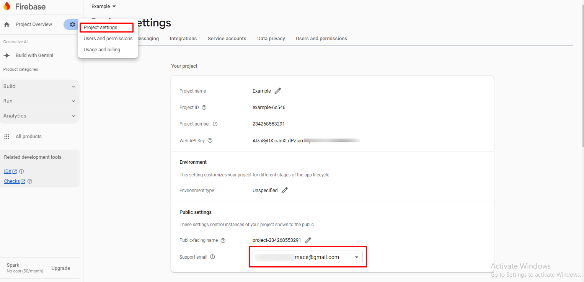Click the Unspecified environment value
Viewport: 584px width, 282px height.
[x=265, y=191]
